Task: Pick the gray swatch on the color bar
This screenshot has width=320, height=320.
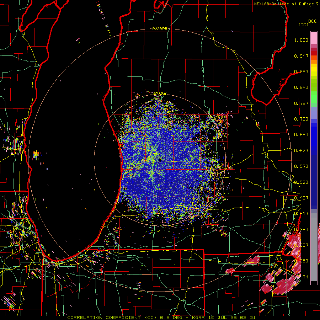Action: coord(314,247)
